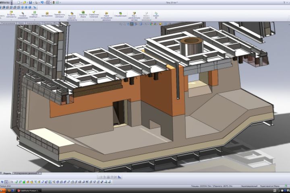Click Элементы сборки (Assembly Features)
This screenshot has width=290, height=193.
pos(83,14)
